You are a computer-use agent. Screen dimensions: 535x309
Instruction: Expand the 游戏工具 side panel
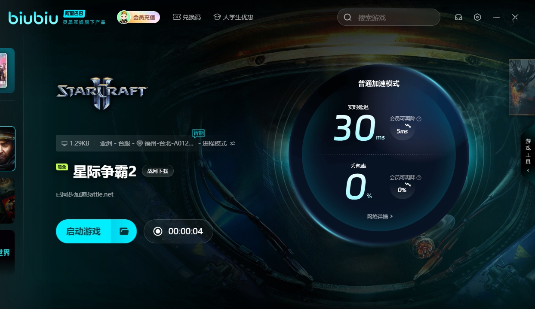(528, 154)
